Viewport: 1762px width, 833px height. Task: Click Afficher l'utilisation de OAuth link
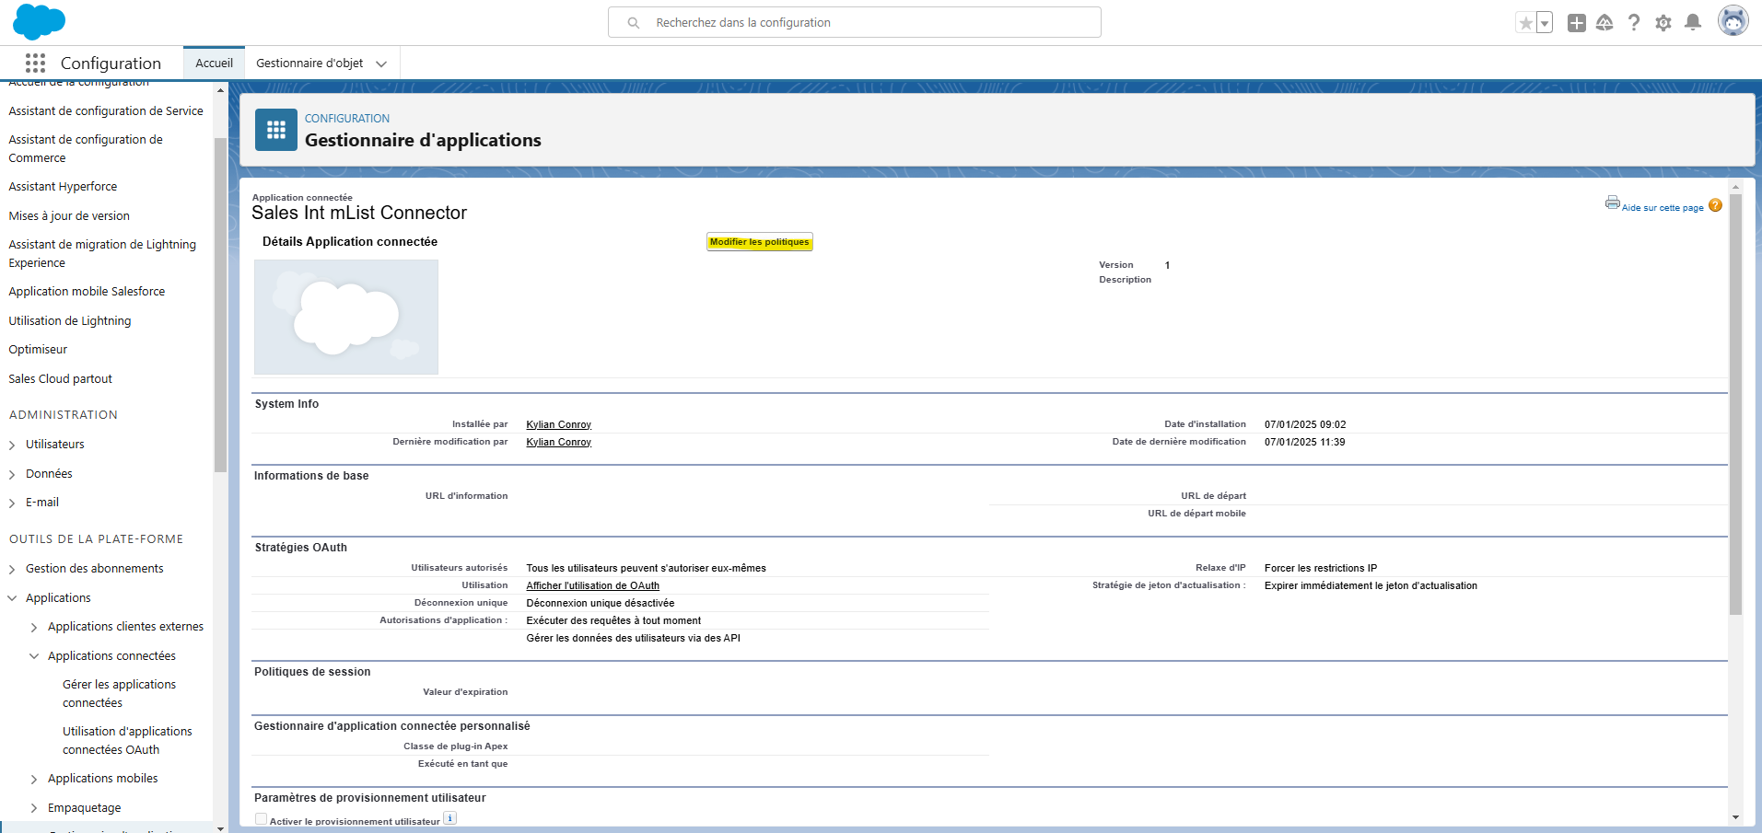click(592, 585)
